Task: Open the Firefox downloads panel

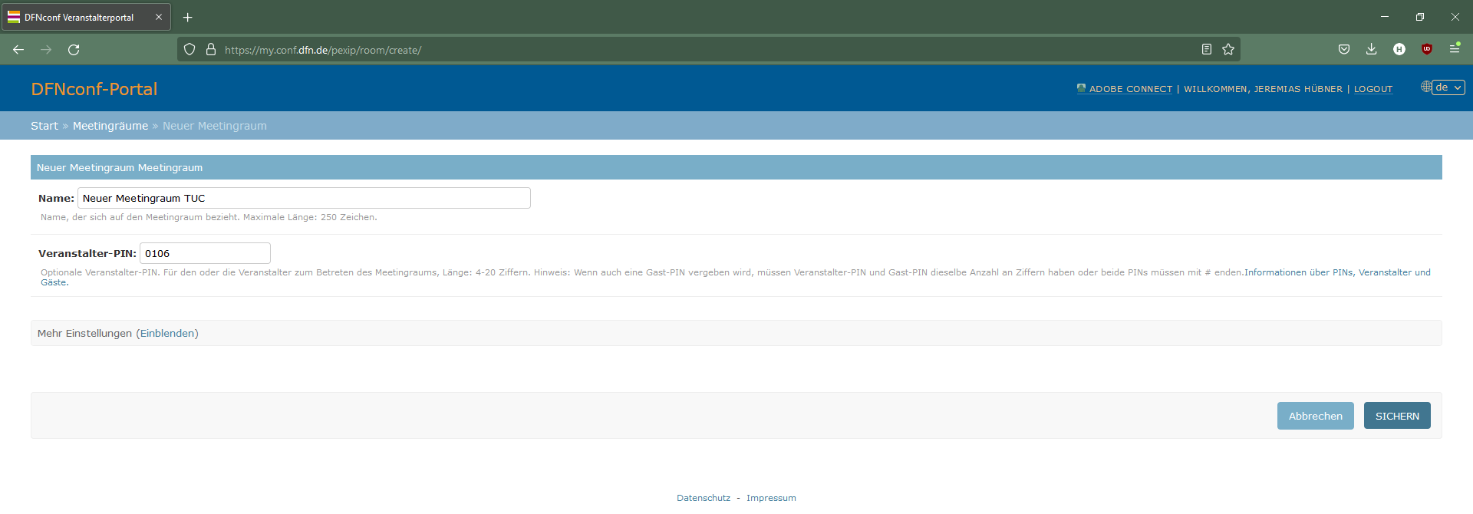Action: (1371, 50)
